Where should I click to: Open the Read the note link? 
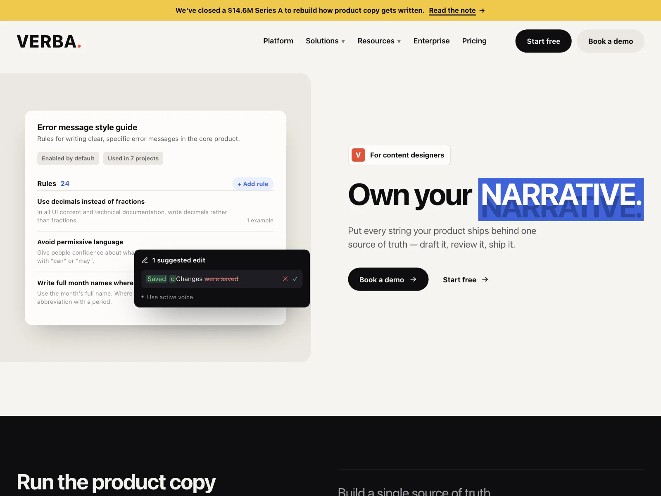[452, 10]
